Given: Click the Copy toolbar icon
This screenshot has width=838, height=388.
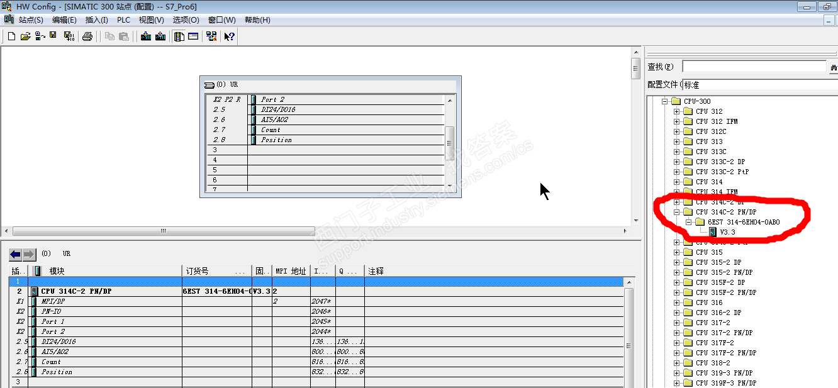Looking at the screenshot, I should tap(110, 36).
